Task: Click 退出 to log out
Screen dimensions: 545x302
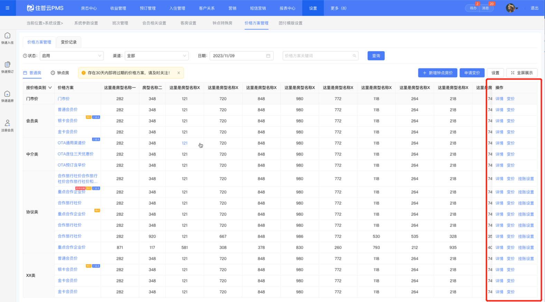Action: [x=535, y=8]
